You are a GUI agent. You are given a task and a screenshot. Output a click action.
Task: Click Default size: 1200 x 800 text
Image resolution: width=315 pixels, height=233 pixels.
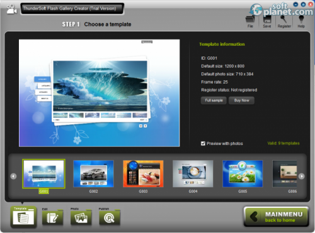coord(222,66)
